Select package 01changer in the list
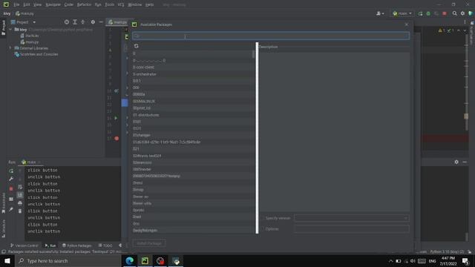 click(193, 135)
